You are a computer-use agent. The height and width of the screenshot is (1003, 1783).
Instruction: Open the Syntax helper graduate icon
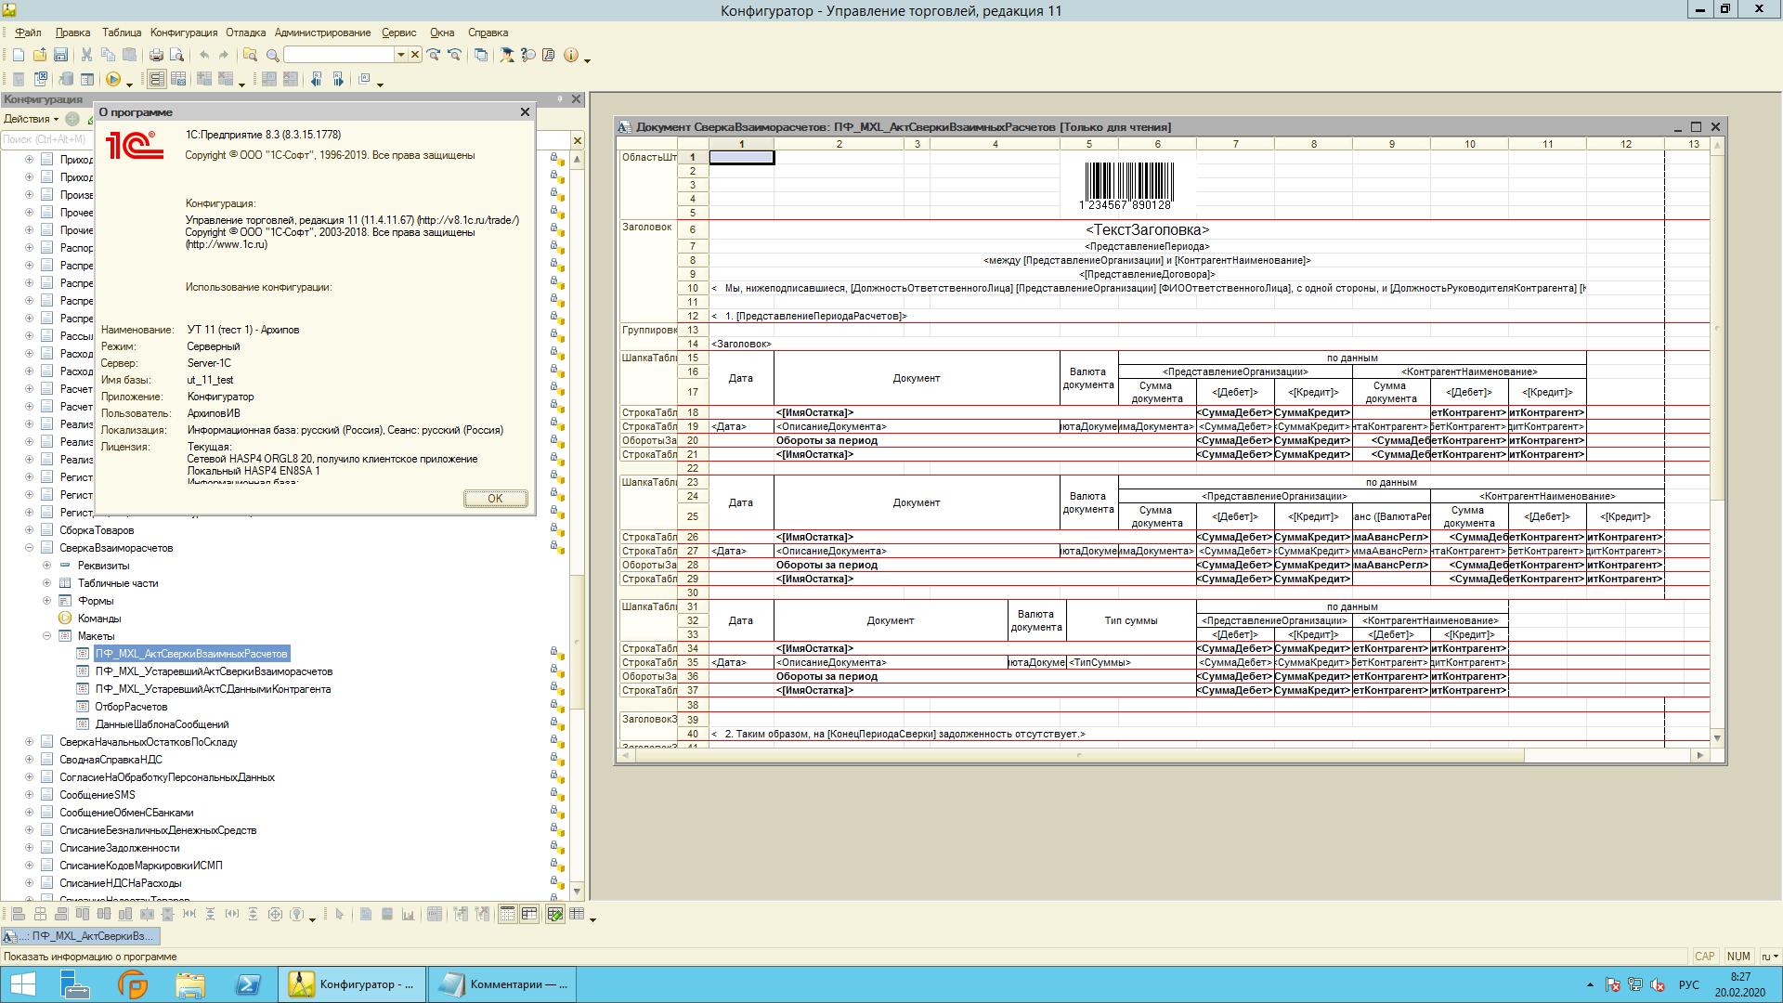tap(507, 55)
